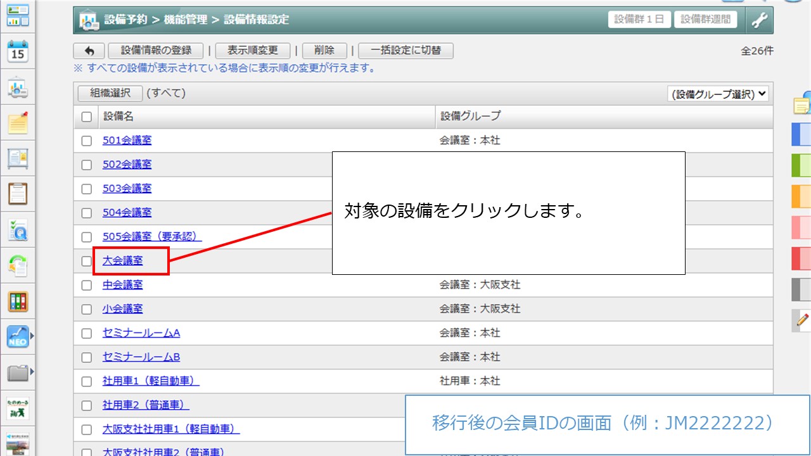Toggle the select-all checkbox in table header
The height and width of the screenshot is (456, 811).
(x=87, y=117)
